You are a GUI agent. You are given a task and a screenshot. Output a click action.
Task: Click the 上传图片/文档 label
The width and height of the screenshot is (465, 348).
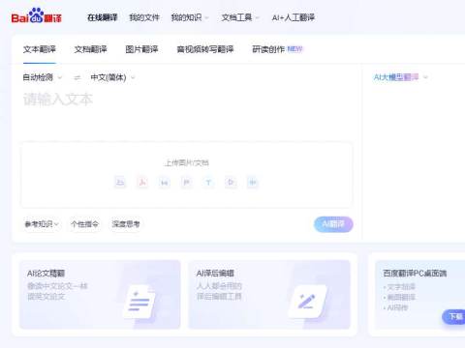tap(187, 163)
